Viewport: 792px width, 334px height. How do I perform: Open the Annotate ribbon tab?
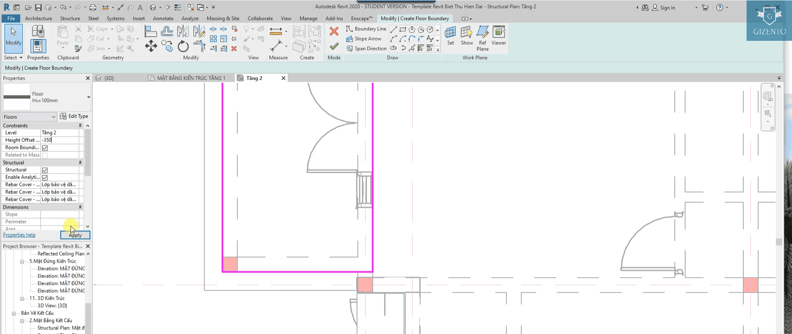[x=163, y=19]
